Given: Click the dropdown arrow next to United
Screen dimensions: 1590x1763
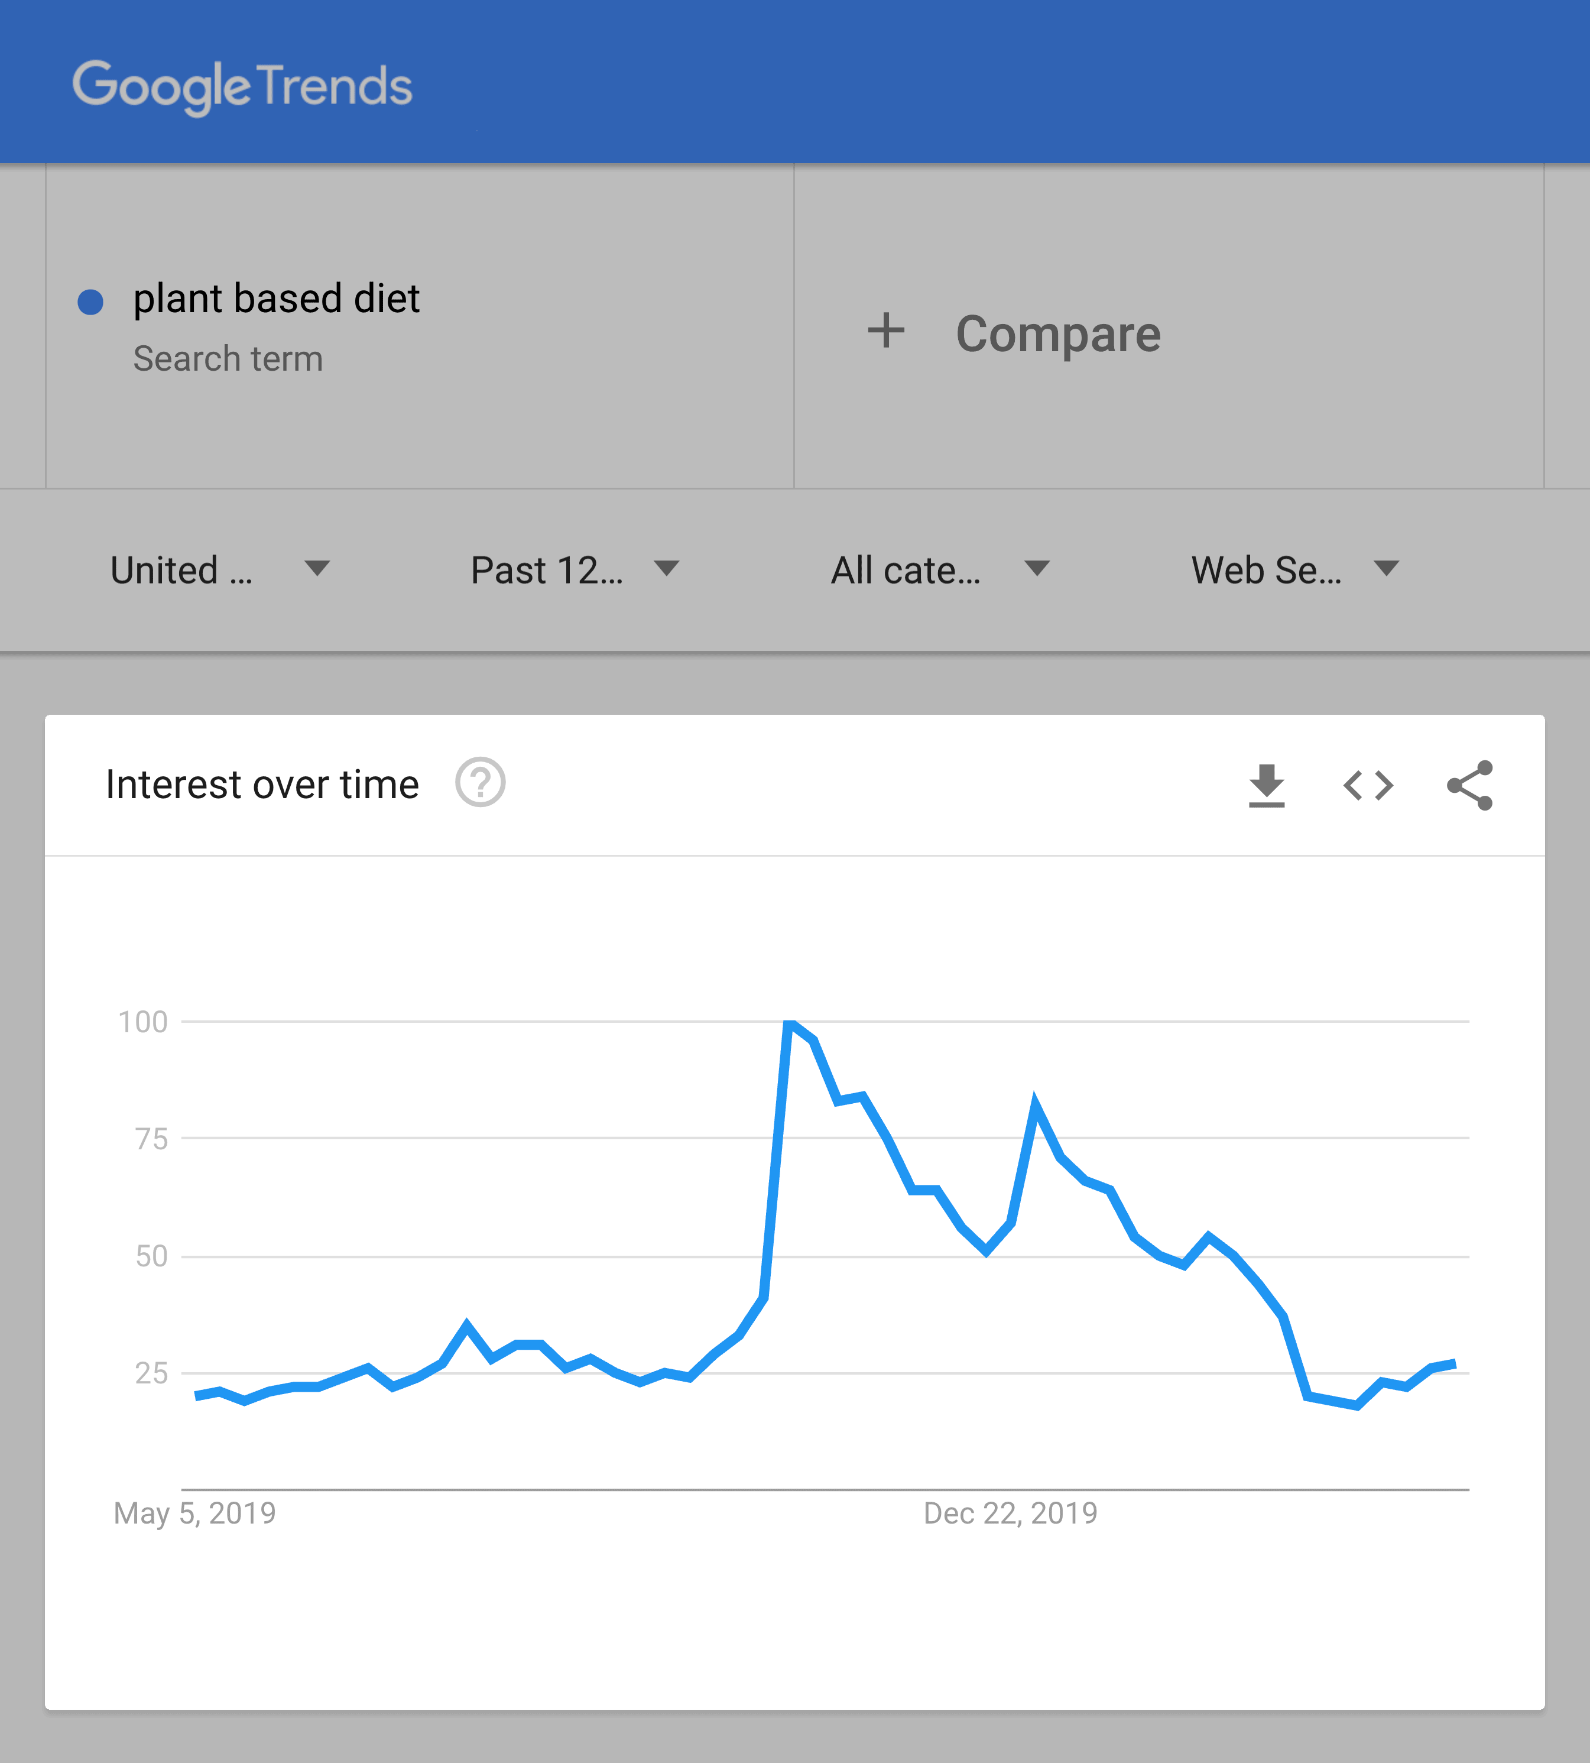Looking at the screenshot, I should (x=317, y=569).
